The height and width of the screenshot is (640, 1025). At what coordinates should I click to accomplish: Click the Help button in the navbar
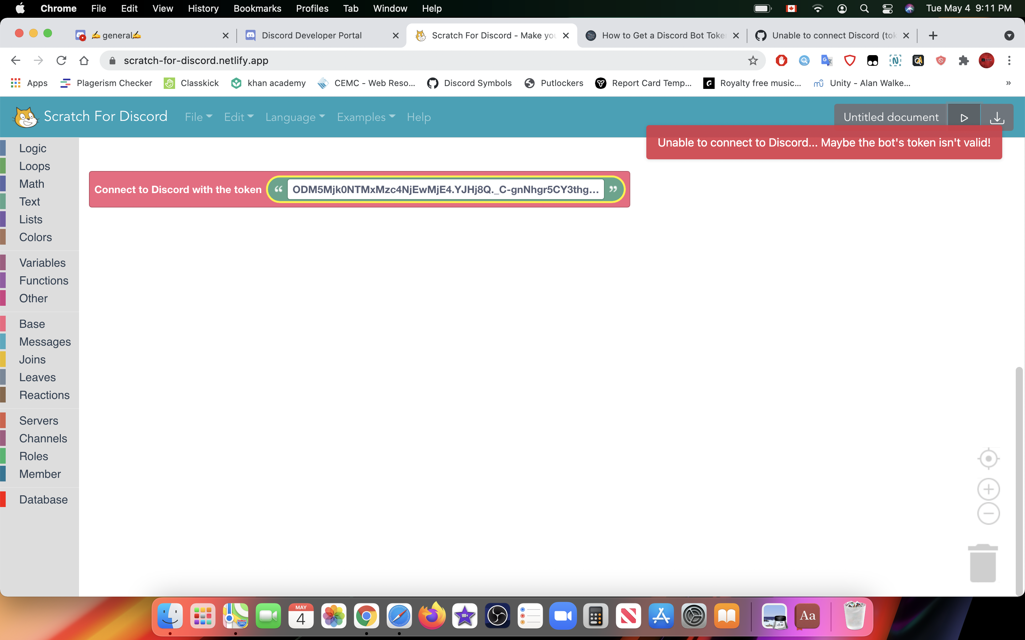[x=419, y=117]
